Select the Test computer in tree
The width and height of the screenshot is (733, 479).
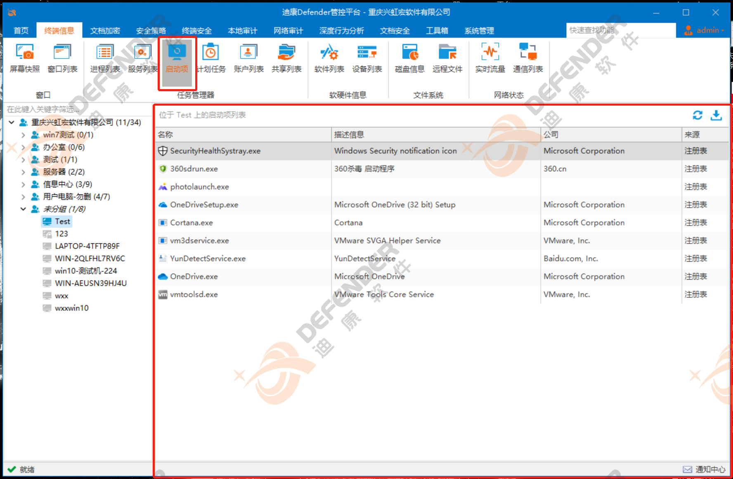click(57, 222)
